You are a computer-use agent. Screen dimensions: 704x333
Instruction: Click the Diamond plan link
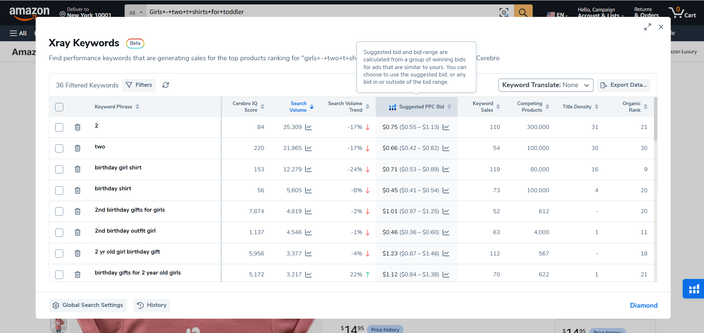pyautogui.click(x=644, y=305)
